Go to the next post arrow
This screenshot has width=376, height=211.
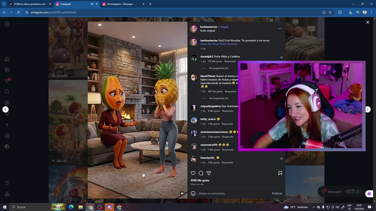pos(367,109)
